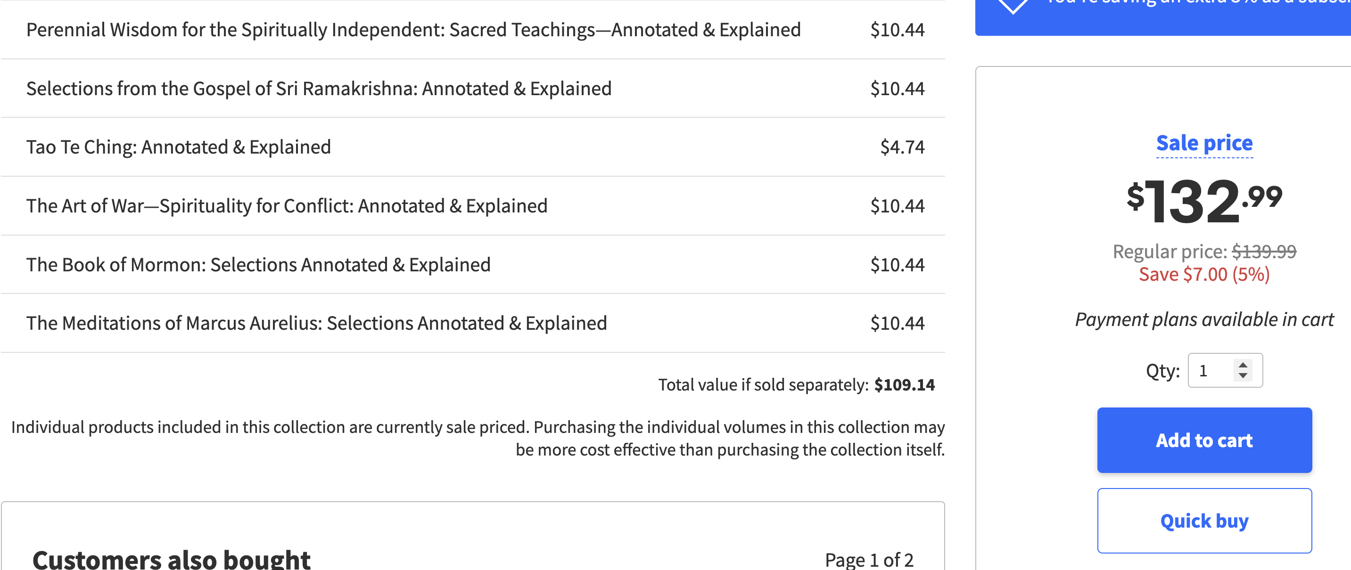This screenshot has width=1351, height=570.
Task: Click the total value $109.14 amount
Action: pos(904,385)
